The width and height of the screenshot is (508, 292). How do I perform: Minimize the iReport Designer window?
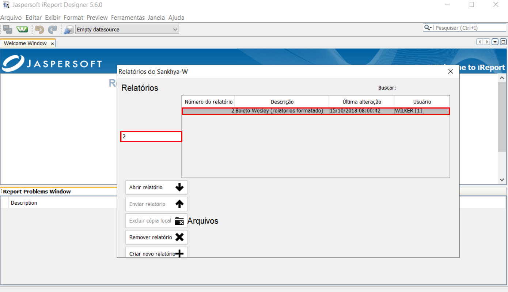447,5
